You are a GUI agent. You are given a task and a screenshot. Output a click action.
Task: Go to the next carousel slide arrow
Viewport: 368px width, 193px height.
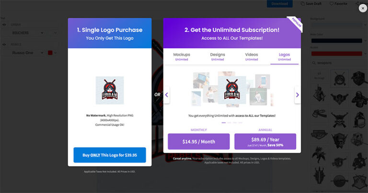click(x=298, y=95)
